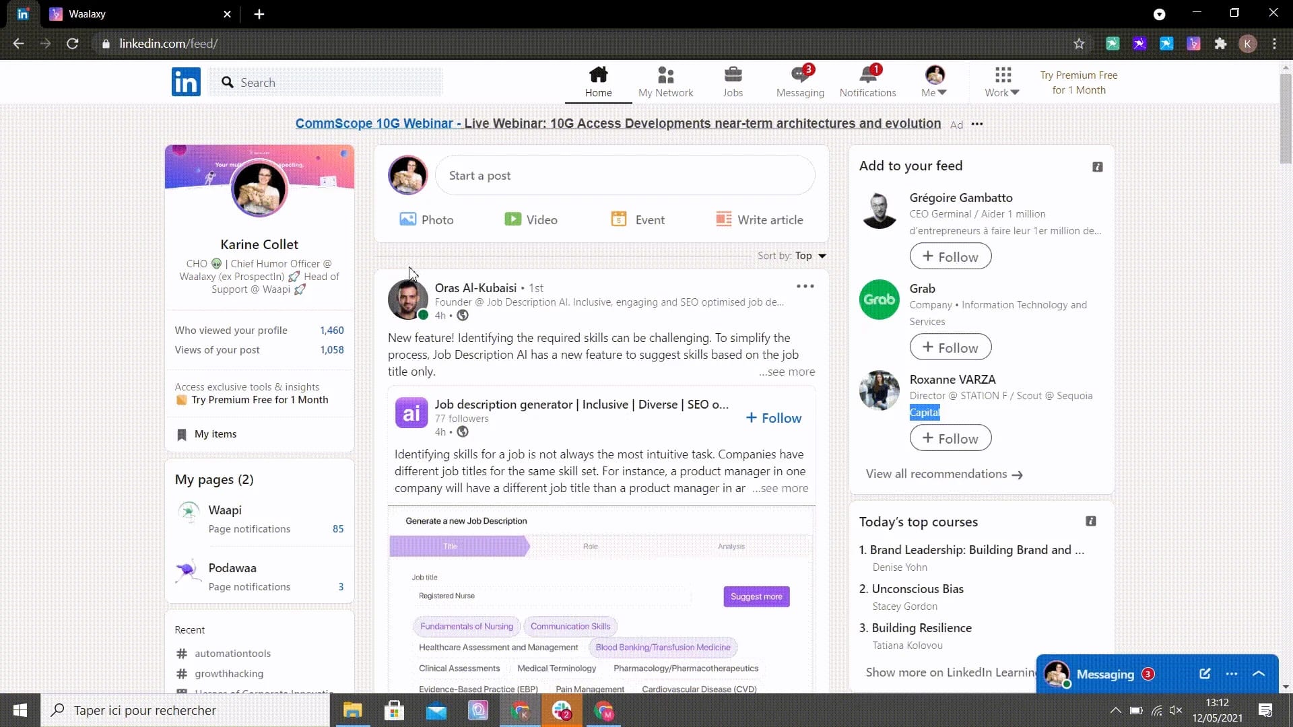1293x727 pixels.
Task: Reload the LinkedIn page
Action: point(72,44)
